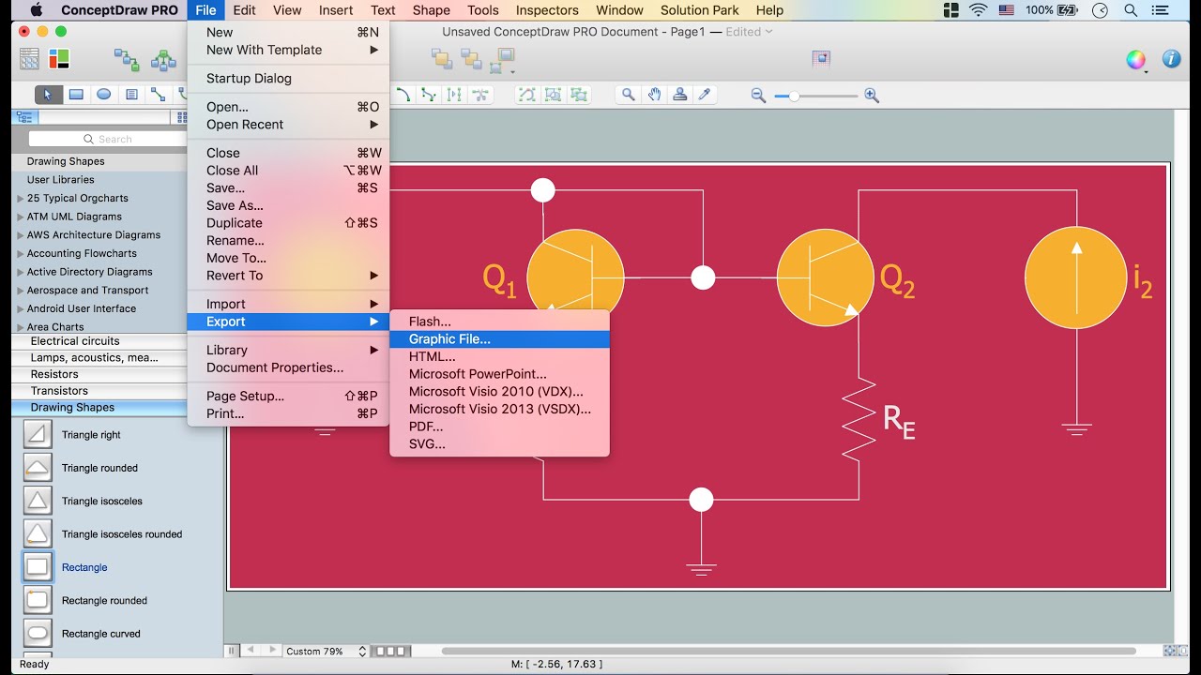Image resolution: width=1201 pixels, height=675 pixels.
Task: Click the grid snap icon in toolbar
Action: (821, 58)
